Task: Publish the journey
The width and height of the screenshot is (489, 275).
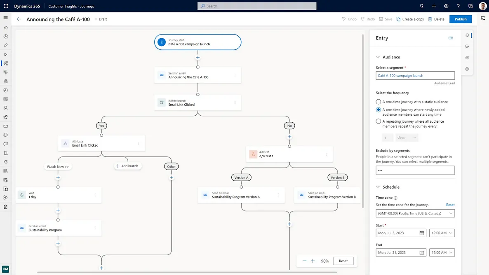Action: pyautogui.click(x=460, y=19)
